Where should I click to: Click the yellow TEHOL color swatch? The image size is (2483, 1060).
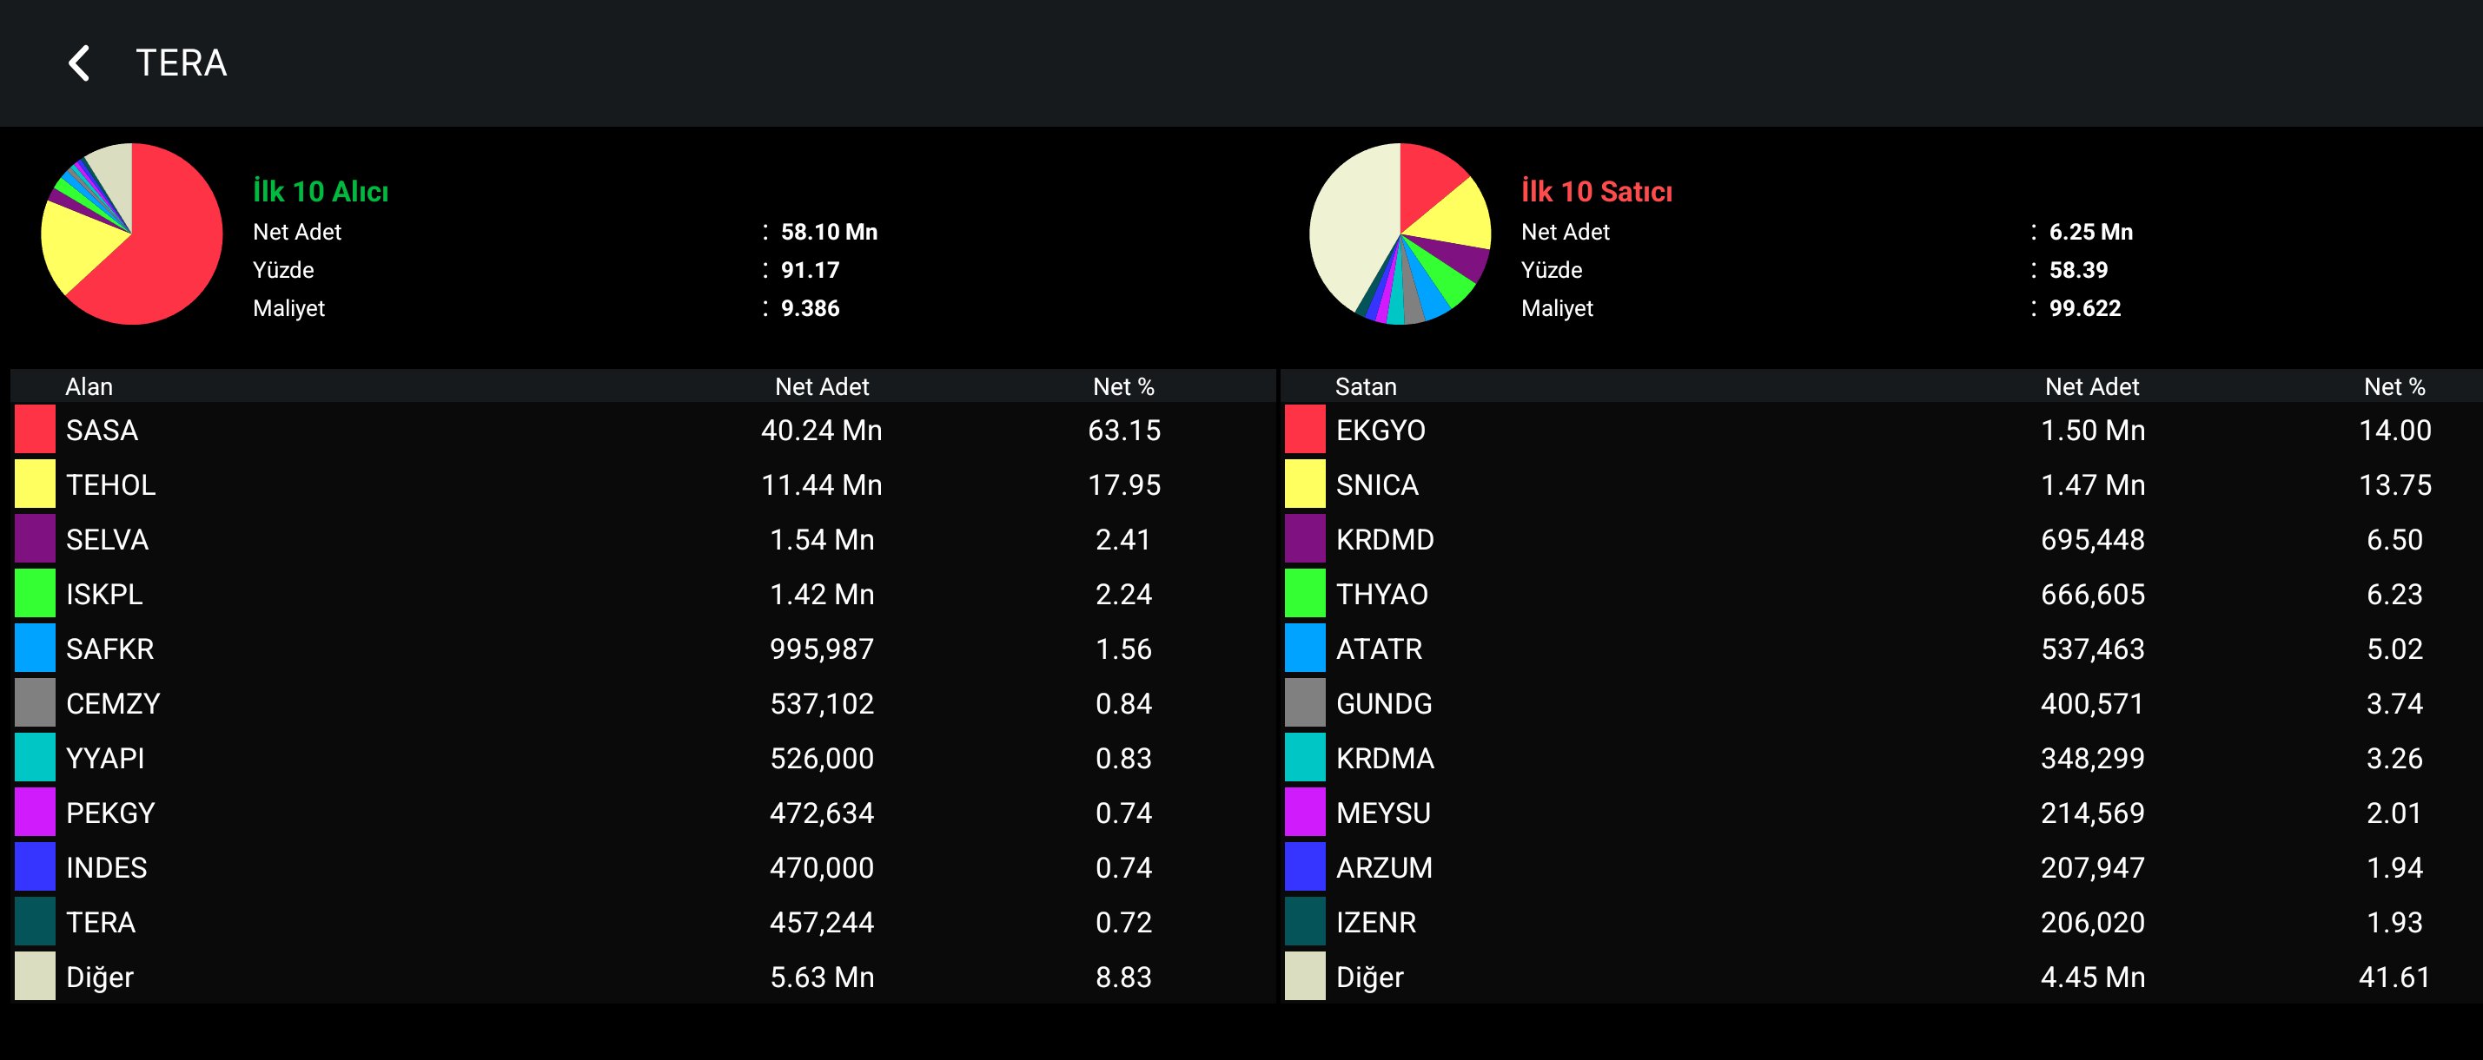point(35,484)
